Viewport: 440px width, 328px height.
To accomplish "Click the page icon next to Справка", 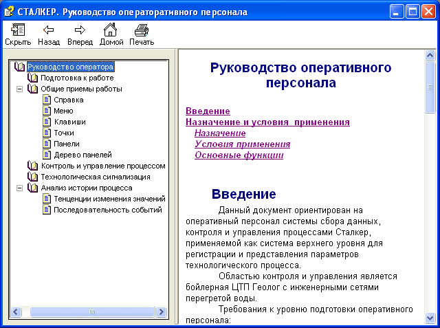I will (47, 100).
